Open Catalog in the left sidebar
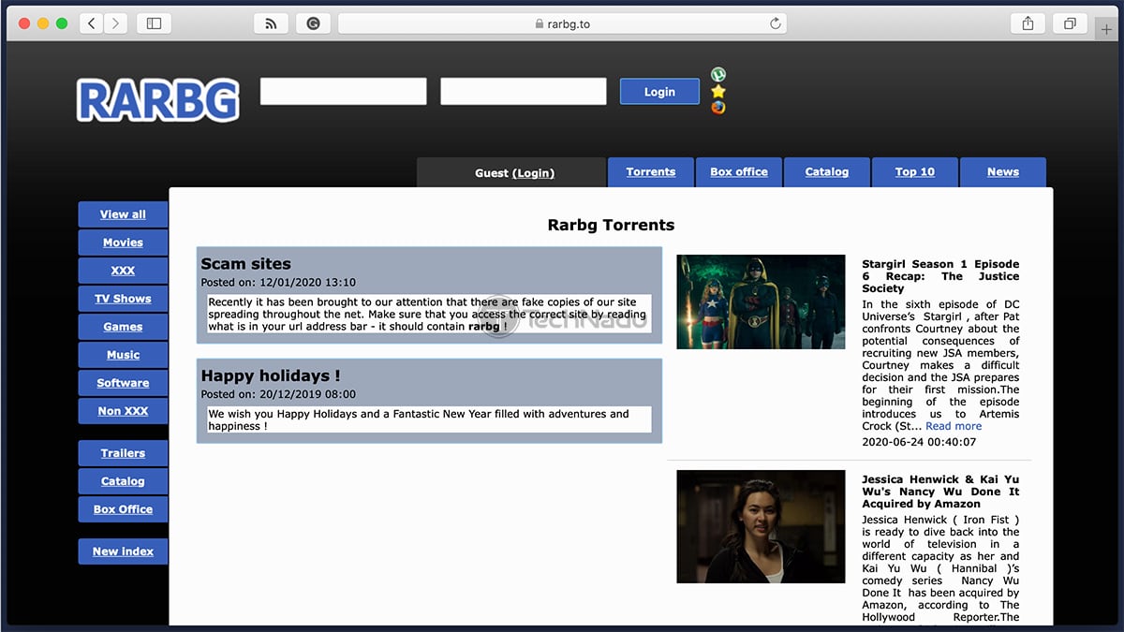1124x632 pixels. pyautogui.click(x=123, y=481)
